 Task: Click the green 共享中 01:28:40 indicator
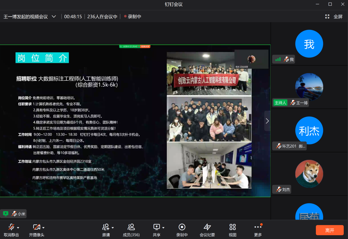(x=129, y=47)
